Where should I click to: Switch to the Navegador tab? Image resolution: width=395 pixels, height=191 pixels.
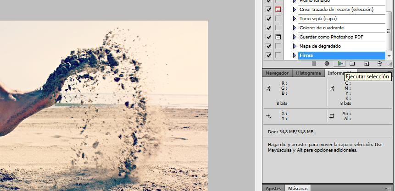pos(277,73)
